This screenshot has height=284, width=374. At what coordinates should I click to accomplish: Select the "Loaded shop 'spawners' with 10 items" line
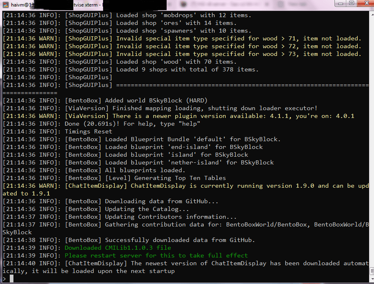(127, 31)
